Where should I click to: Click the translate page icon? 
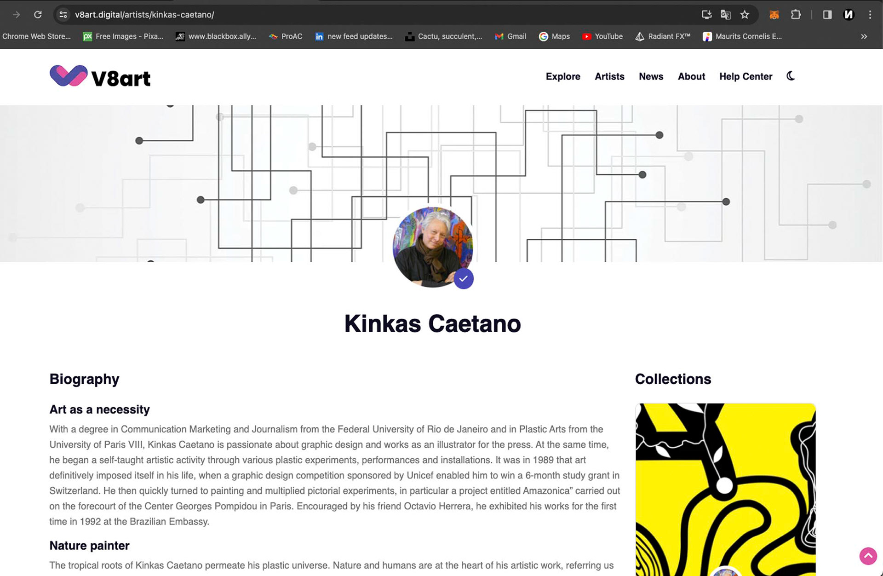[x=725, y=15]
